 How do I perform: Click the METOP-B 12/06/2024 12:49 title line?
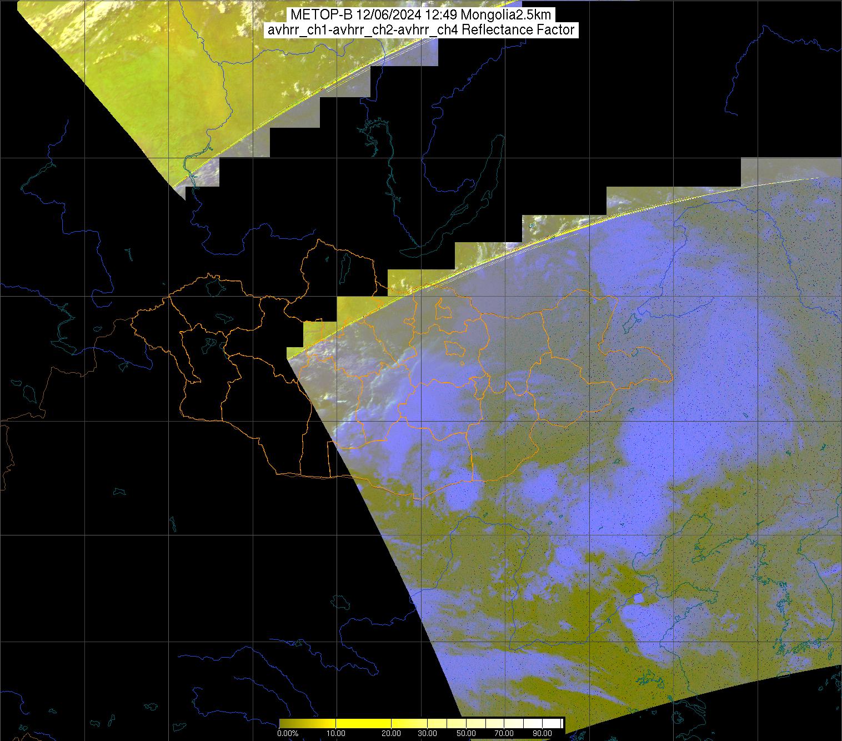(x=421, y=15)
